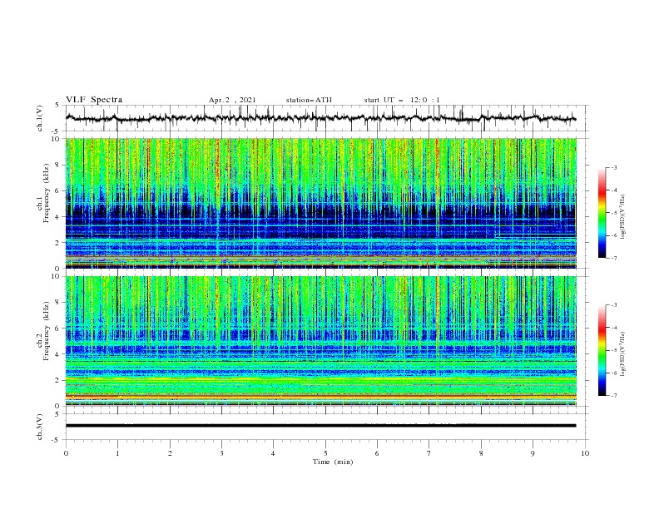Screen dimensions: 659x509
Task: Click the "station=ATH" label
Action: (309, 100)
